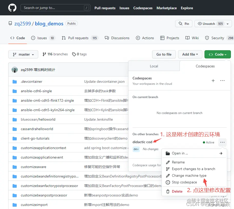Open the customizebeanpostprocessor folder
The image size is (234, 209).
tap(44, 195)
